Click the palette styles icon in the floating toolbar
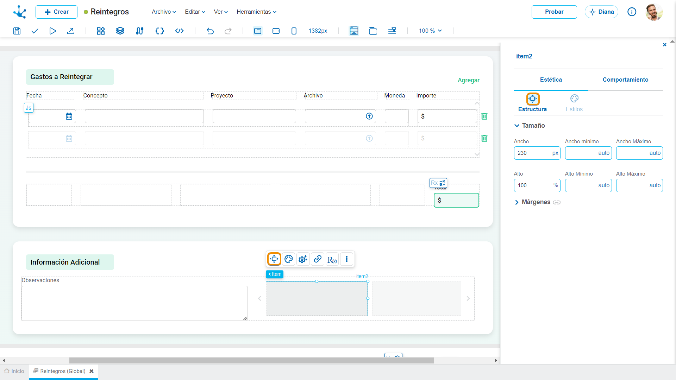 (289, 259)
